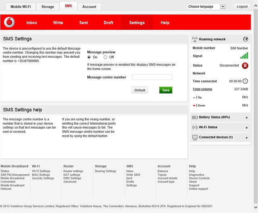Open the Inbox menu item
258x213 pixels.
click(x=31, y=23)
